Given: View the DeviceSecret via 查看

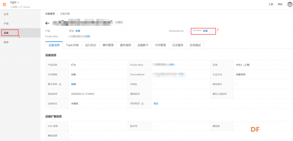Looking at the screenshot, I should click(205, 31).
